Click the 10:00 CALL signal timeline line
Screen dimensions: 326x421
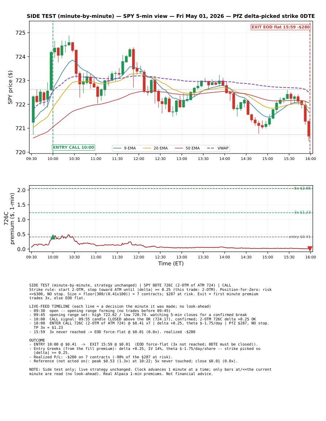point(143,319)
